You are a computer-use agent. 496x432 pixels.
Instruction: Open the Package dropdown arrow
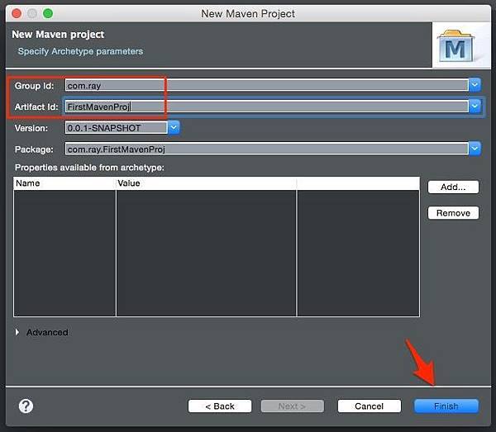point(475,149)
